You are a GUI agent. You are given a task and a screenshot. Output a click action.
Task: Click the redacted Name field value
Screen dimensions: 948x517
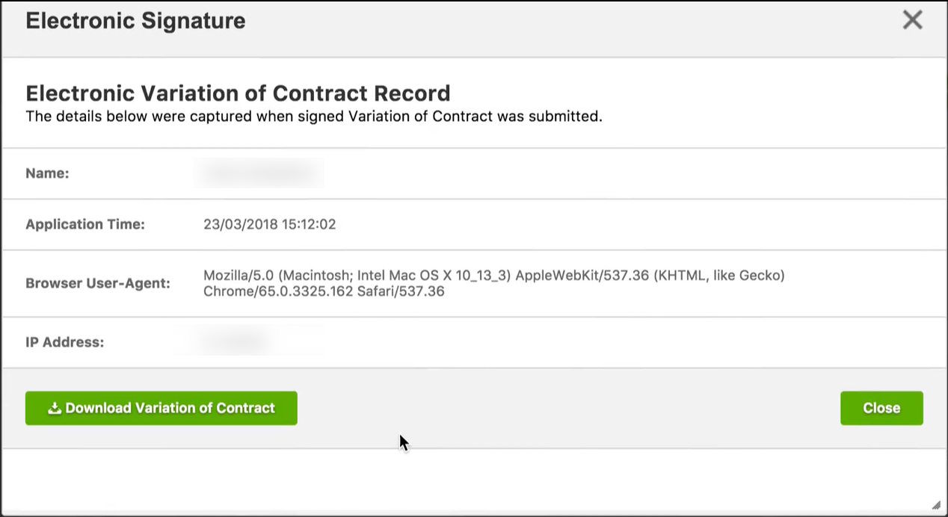[259, 173]
